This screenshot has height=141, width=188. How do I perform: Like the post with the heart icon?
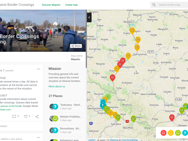coord(26,116)
